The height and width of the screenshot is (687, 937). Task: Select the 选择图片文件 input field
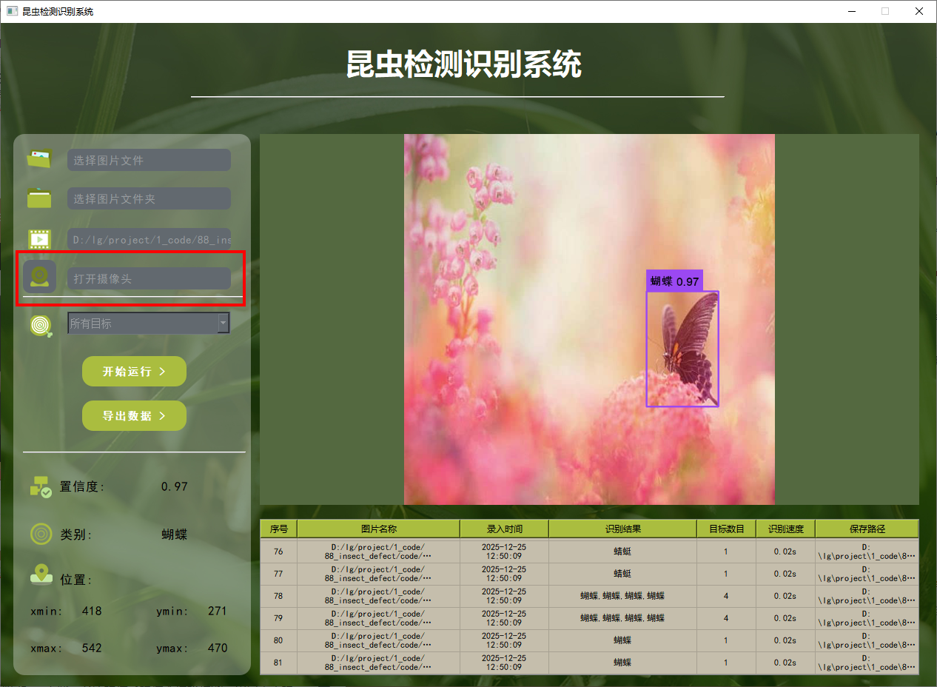coord(149,160)
